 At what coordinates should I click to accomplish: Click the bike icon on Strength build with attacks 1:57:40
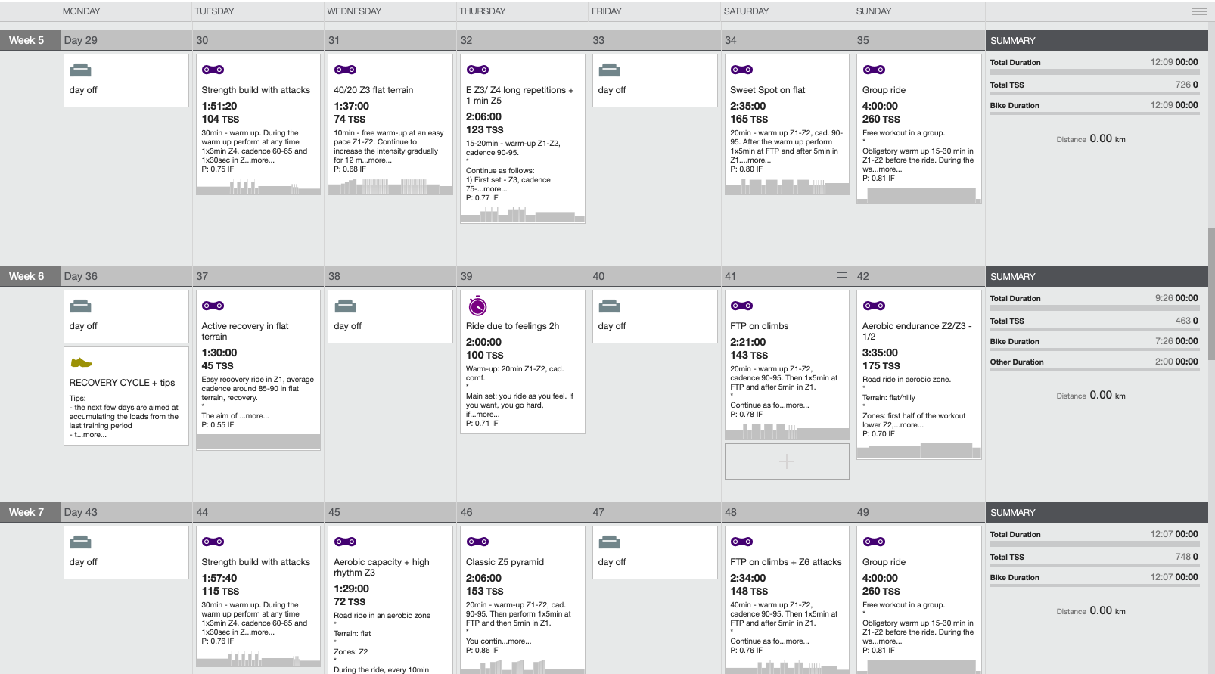213,542
